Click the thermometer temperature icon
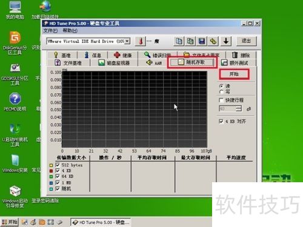The image size is (303, 227). click(x=141, y=41)
